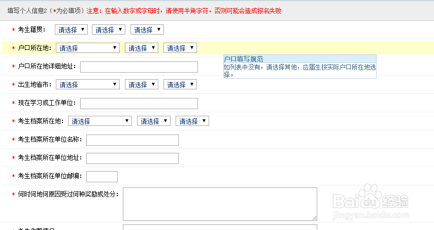Screen dimensions: 434x230
Task: Click the 考生档案所在单位名称 field label
Action: [x=50, y=139]
